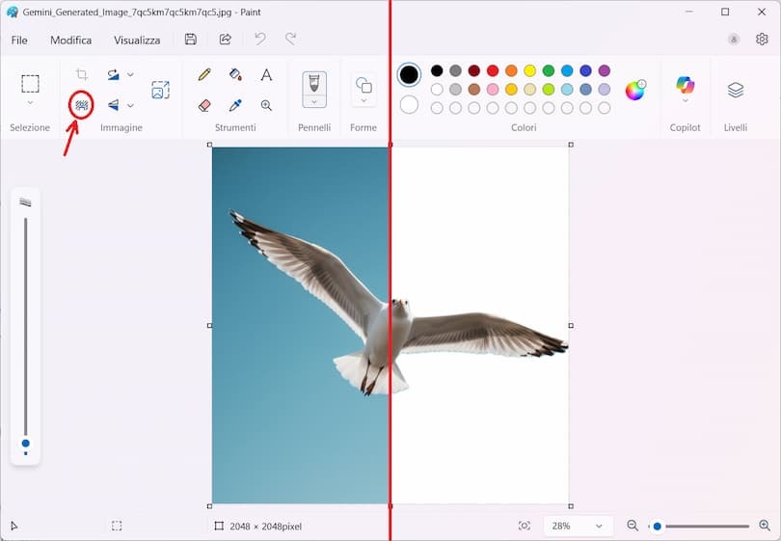Expand the Selezione dropdown arrow
The width and height of the screenshot is (781, 541).
tap(30, 102)
